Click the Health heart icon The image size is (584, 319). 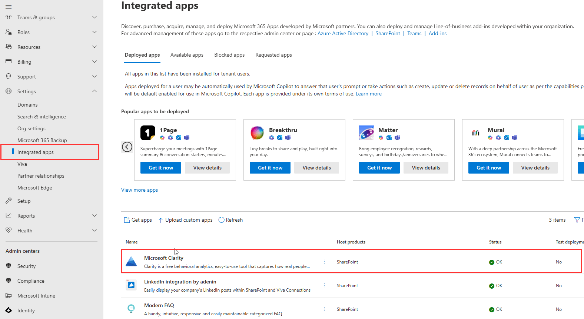9,230
